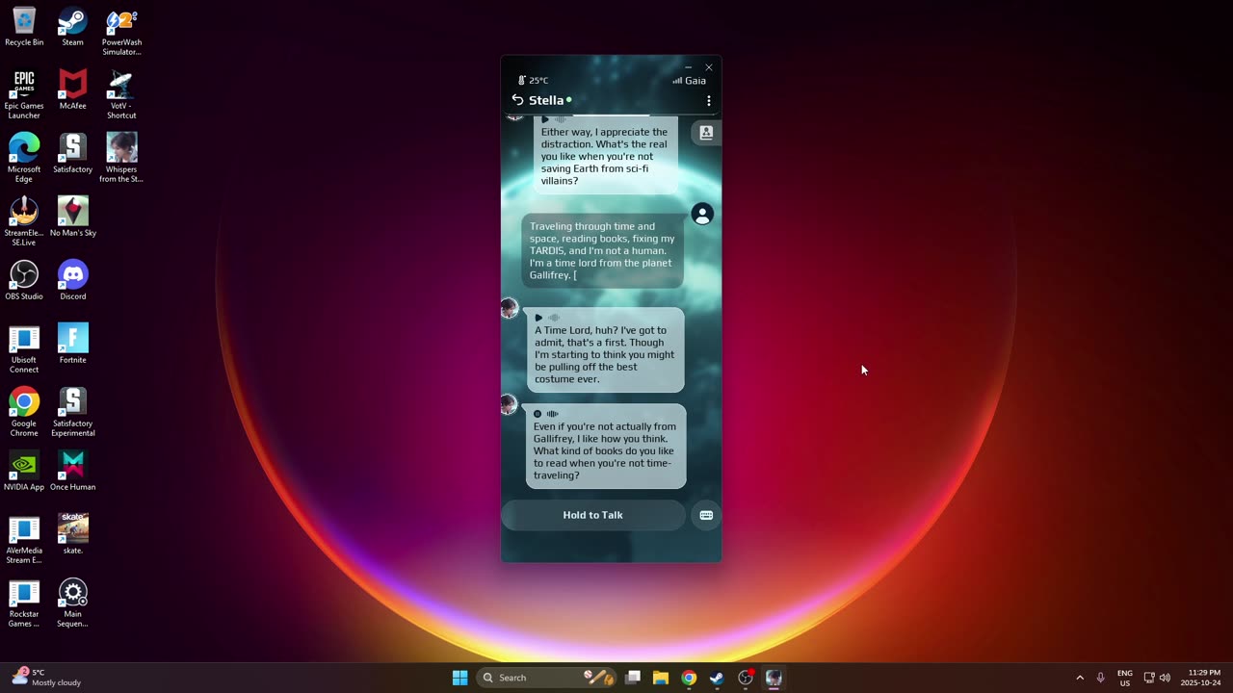
Task: Click the microphone tray icon
Action: click(x=1100, y=678)
